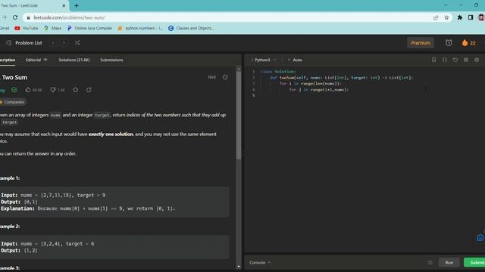Image resolution: width=485 pixels, height=272 pixels.
Task: Reload the page in the browser
Action: pos(15,17)
